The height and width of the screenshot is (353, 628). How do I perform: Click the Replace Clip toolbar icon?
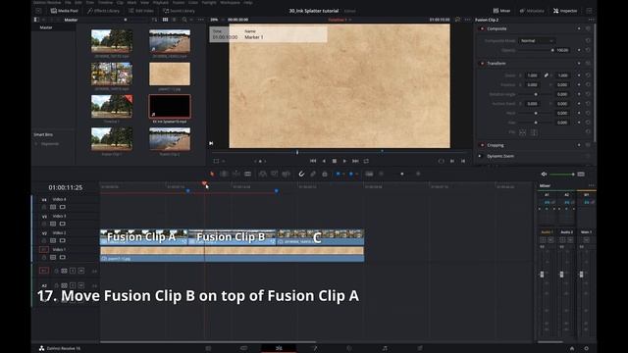click(286, 175)
